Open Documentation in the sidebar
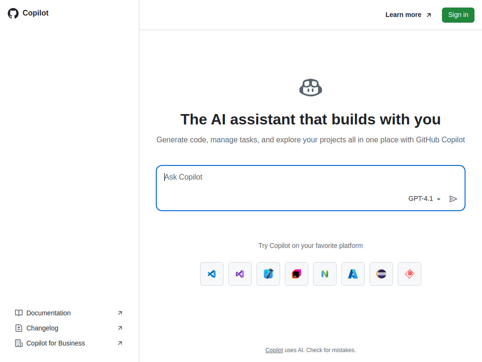482x362 pixels. (48, 313)
